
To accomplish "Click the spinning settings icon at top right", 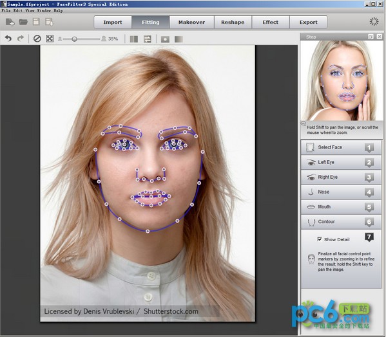I will [x=374, y=22].
